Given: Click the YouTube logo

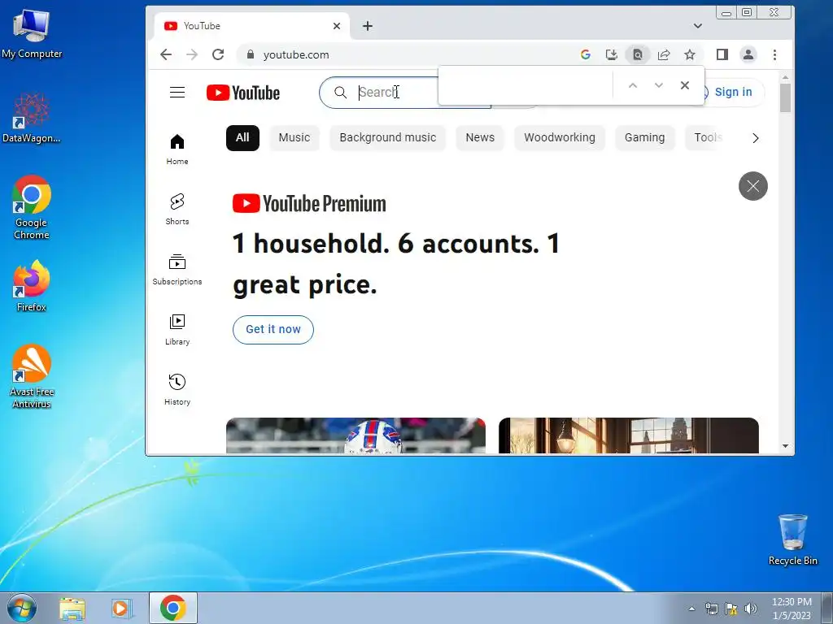Looking at the screenshot, I should tap(242, 93).
